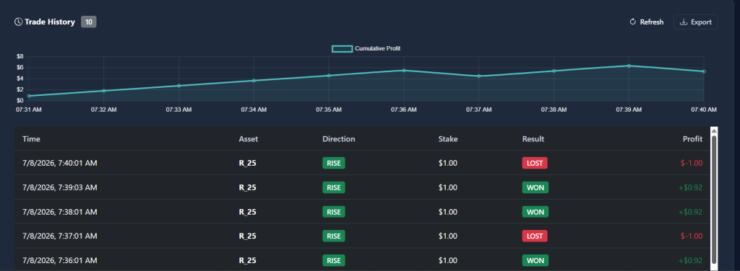Toggle the Cumulative Profit legend item
The image size is (740, 271).
366,48
